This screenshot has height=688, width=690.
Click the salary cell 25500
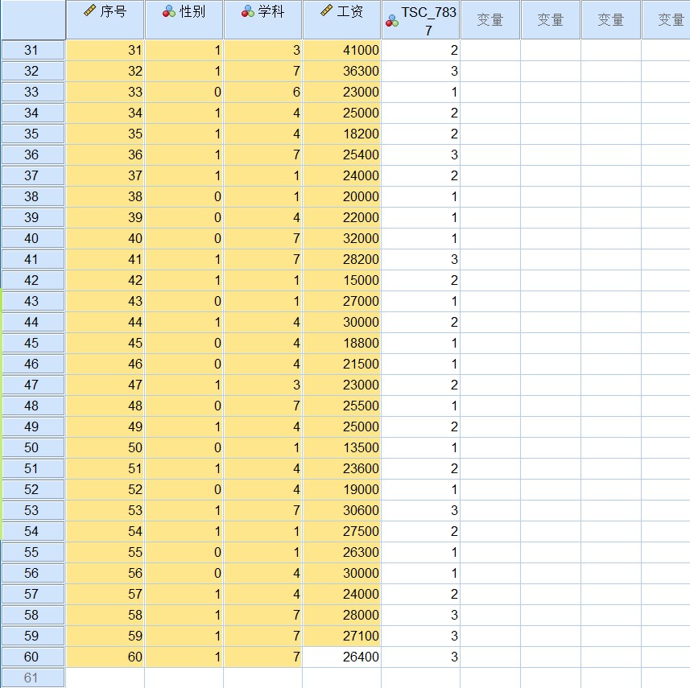[x=341, y=406]
